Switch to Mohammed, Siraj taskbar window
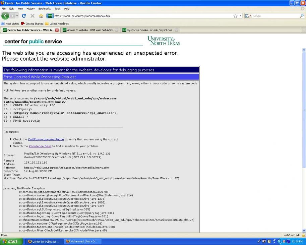This screenshot has width=306, height=245. coord(83,242)
